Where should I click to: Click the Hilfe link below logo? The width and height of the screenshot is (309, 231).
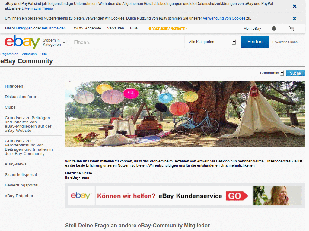(43, 54)
